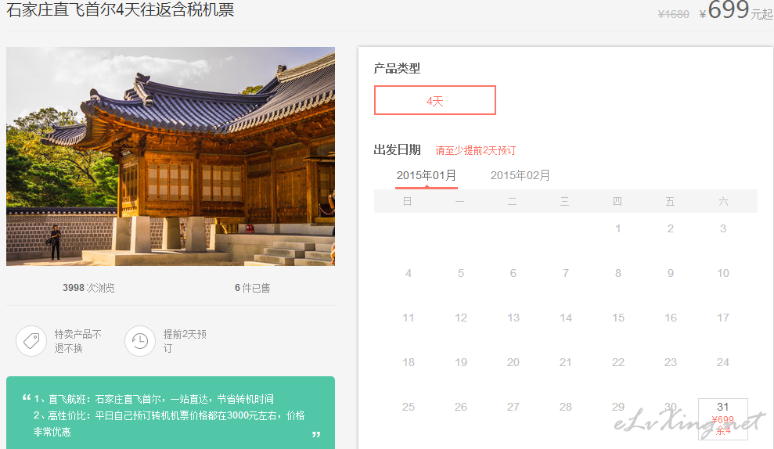Click the 四 weekday column header
Image resolution: width=774 pixels, height=449 pixels.
tap(617, 201)
